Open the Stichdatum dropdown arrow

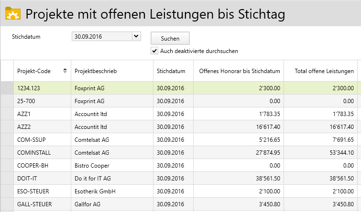(136, 36)
